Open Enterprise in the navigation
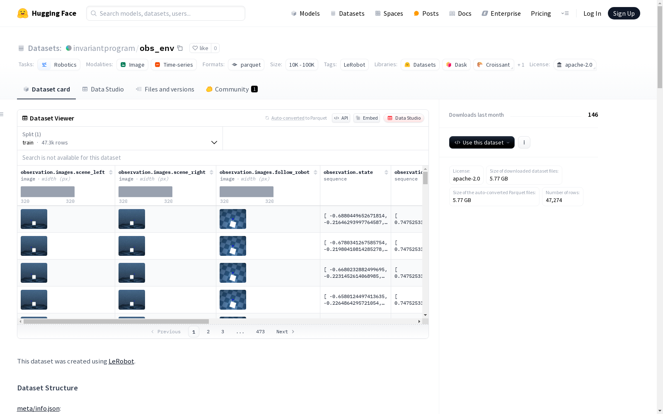This screenshot has height=414, width=663. click(501, 13)
